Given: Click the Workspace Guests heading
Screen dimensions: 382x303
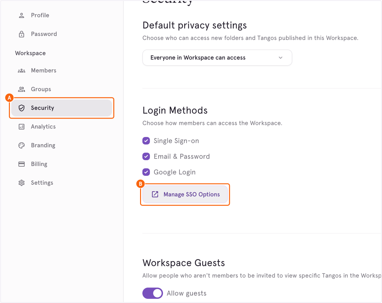Looking at the screenshot, I should click(x=184, y=263).
